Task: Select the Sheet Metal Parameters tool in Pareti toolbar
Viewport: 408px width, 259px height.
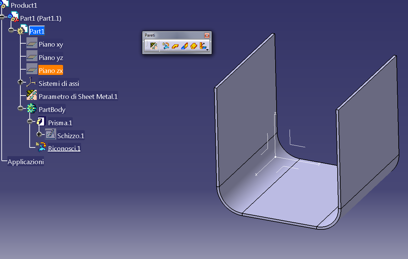Action: pos(153,46)
